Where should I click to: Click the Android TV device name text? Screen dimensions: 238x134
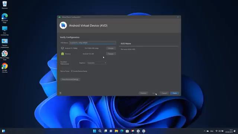tap(71, 48)
